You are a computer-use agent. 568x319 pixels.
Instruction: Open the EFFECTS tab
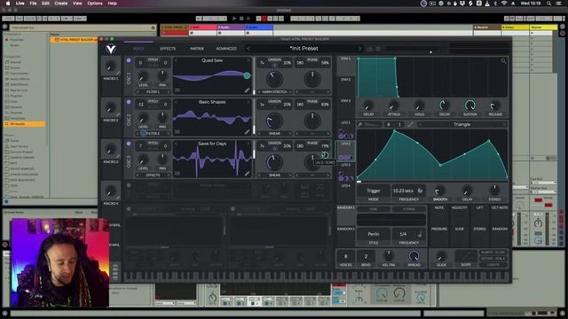click(x=168, y=49)
